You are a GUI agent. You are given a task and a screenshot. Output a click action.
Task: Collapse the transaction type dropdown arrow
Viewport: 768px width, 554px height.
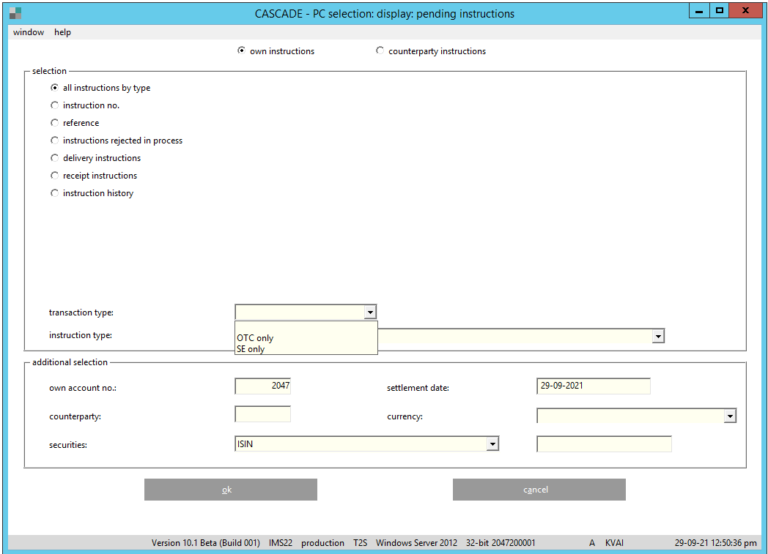coord(370,312)
